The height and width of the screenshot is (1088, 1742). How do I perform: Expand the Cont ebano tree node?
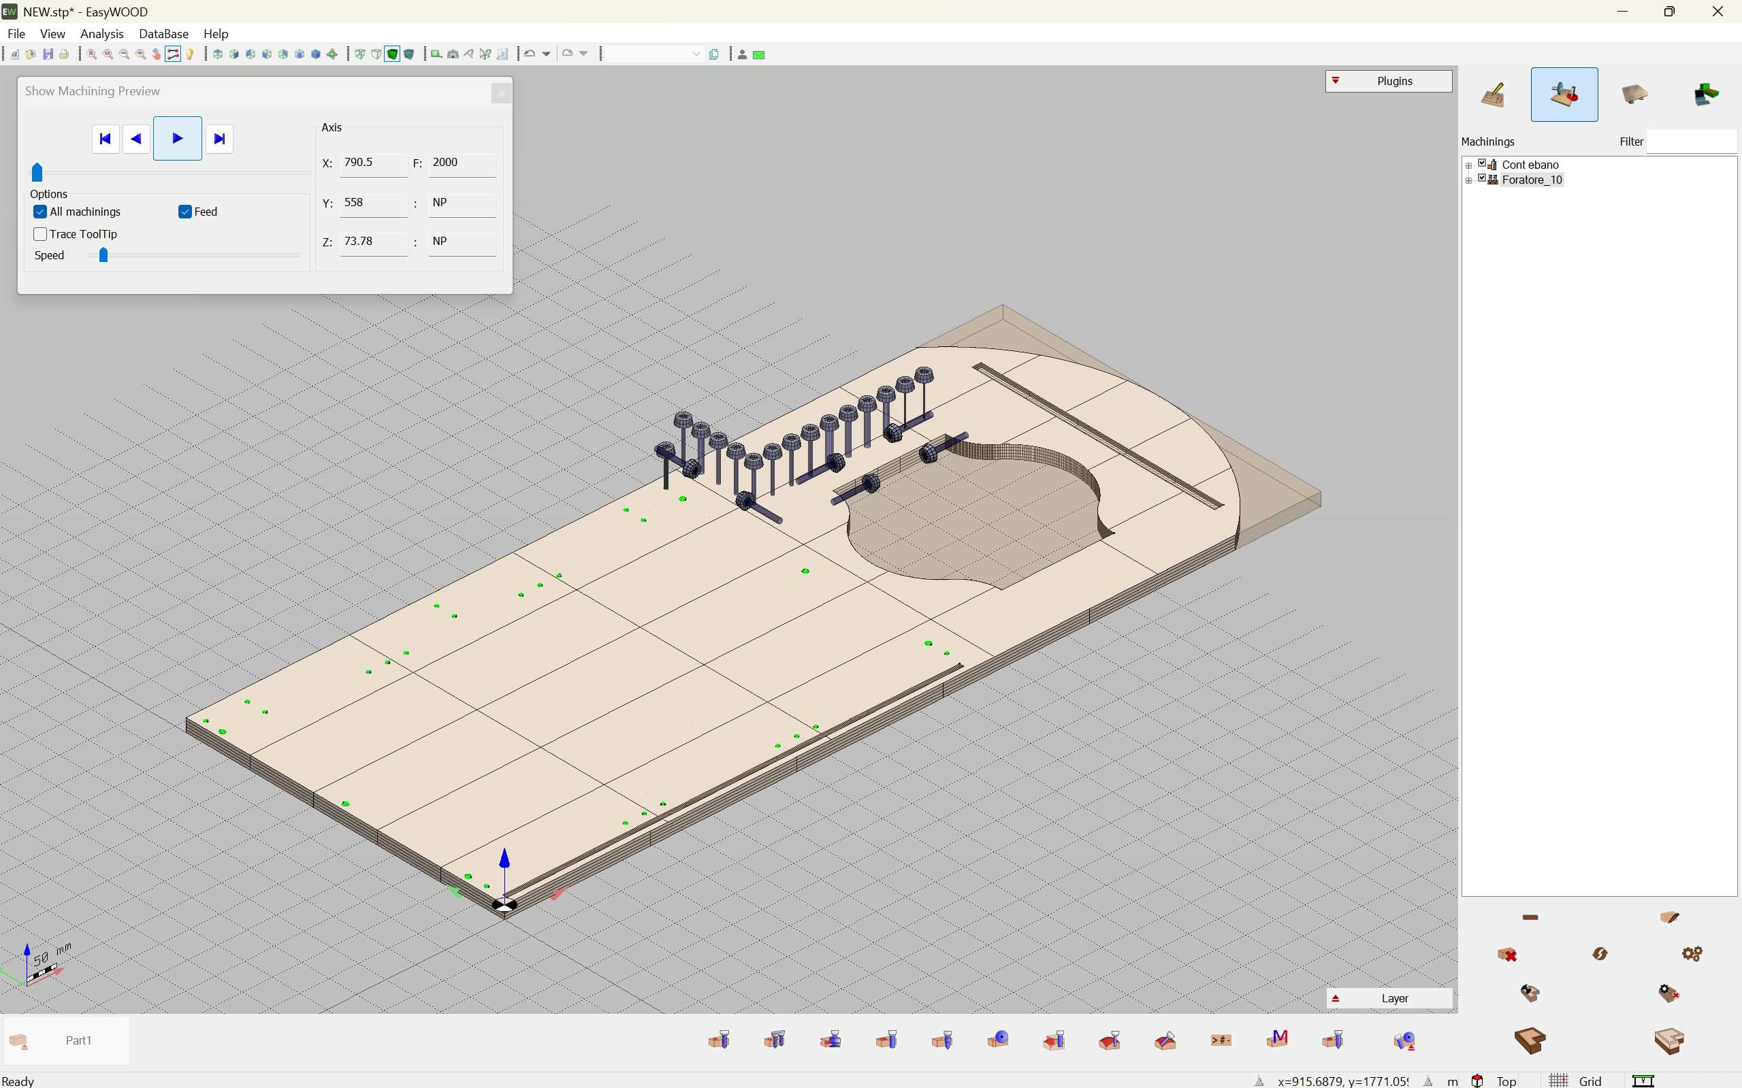point(1468,165)
